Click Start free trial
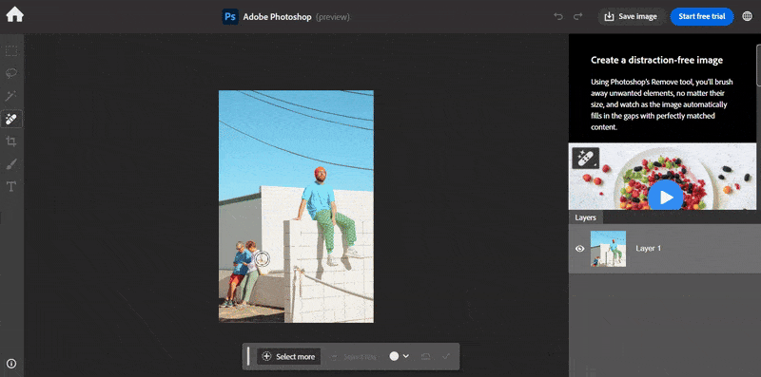The height and width of the screenshot is (377, 761). coord(702,16)
